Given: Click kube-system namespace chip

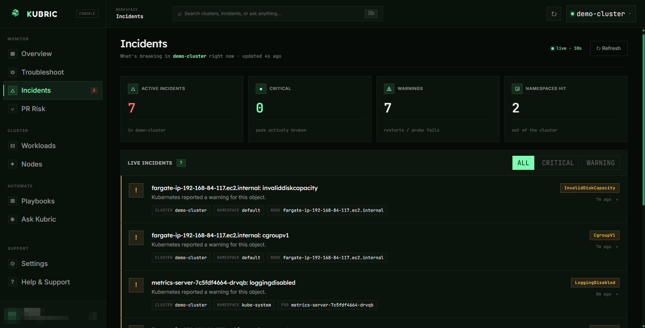Looking at the screenshot, I should click(x=244, y=305).
